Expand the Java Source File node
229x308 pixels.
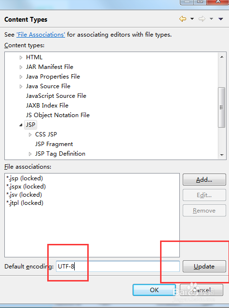point(21,86)
